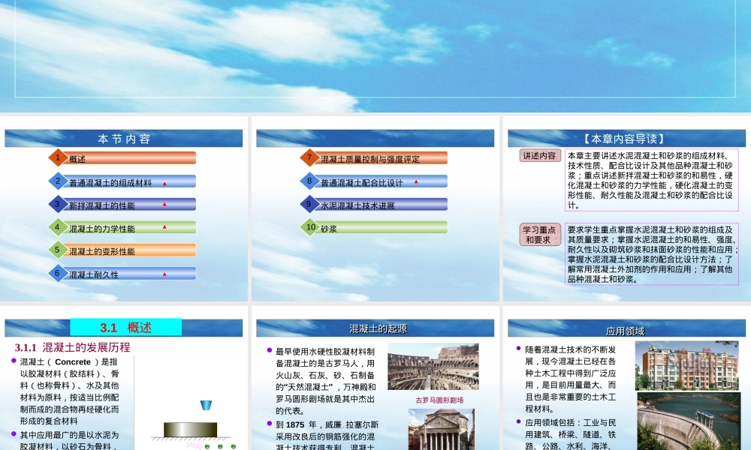The image size is (751, 450).
Task: Open 普通混凝土配合比设计 section bar
Action: coord(381,181)
